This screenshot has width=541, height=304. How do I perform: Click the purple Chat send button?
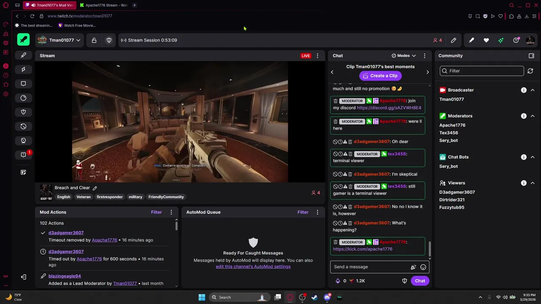point(420,281)
